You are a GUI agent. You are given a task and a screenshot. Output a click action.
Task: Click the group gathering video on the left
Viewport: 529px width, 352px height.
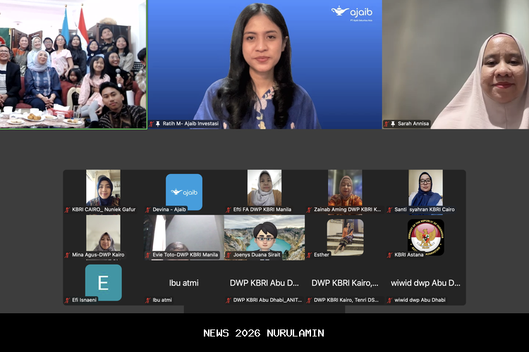73,64
